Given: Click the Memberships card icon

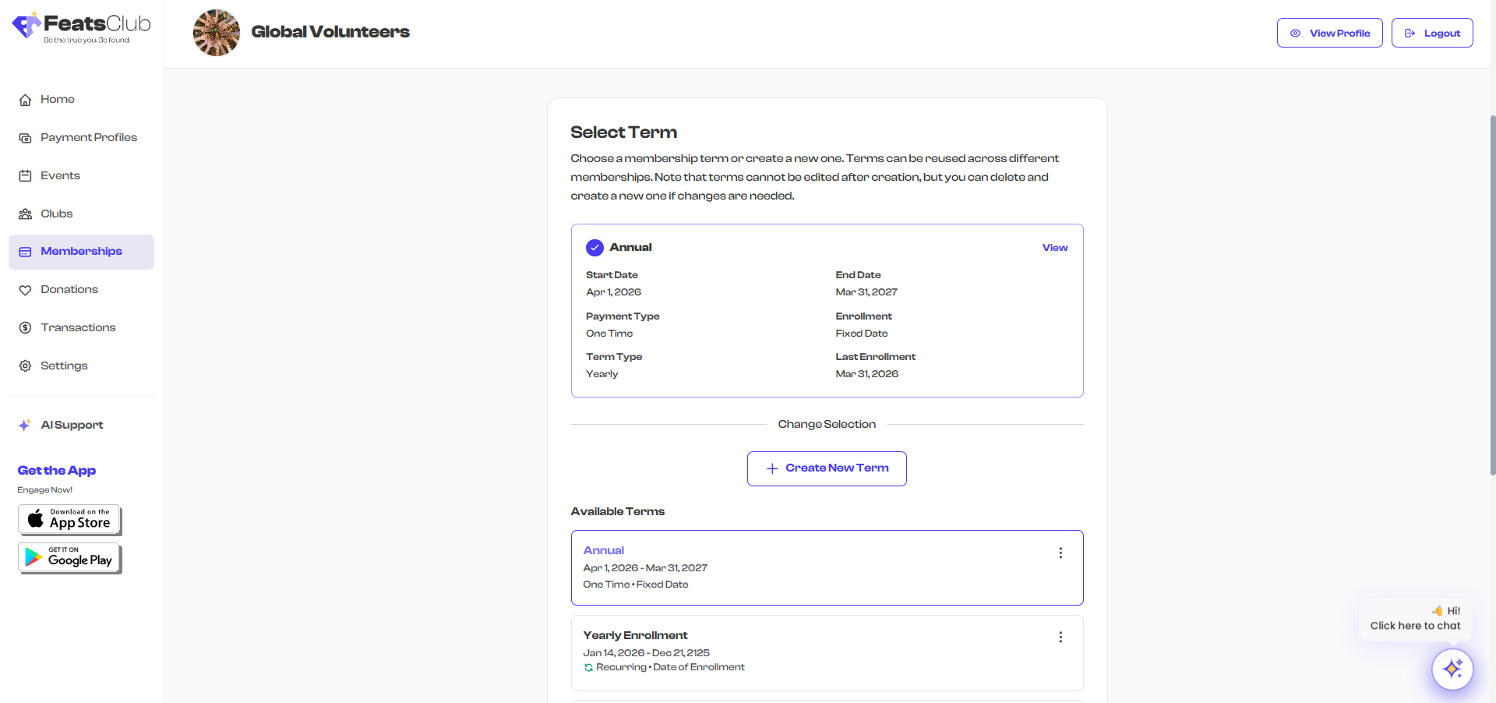Looking at the screenshot, I should click(x=25, y=252).
